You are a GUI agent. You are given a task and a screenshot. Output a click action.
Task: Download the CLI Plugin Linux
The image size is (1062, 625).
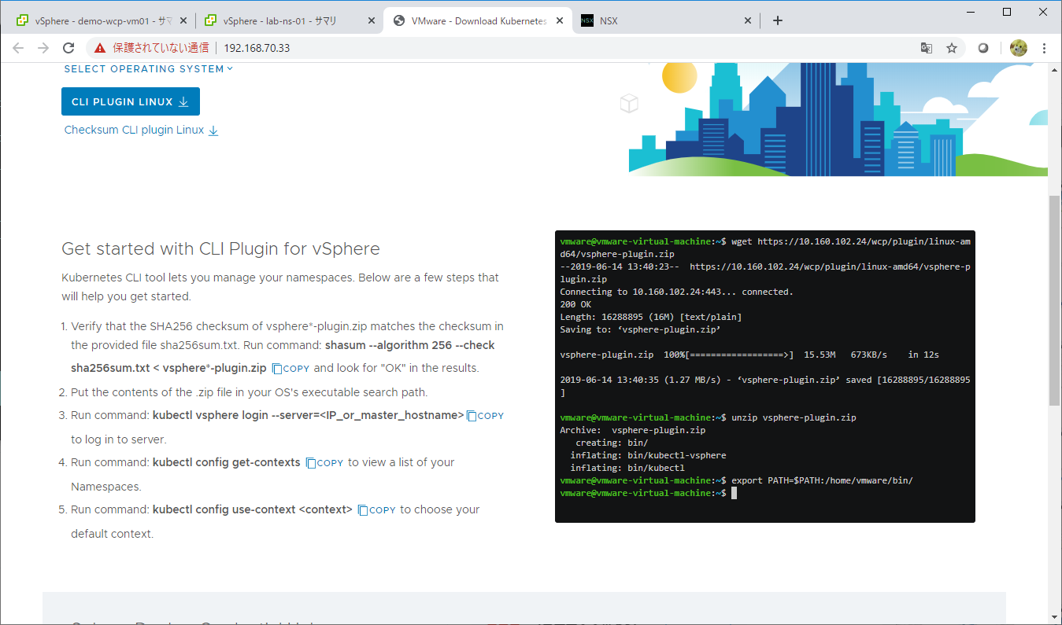131,101
